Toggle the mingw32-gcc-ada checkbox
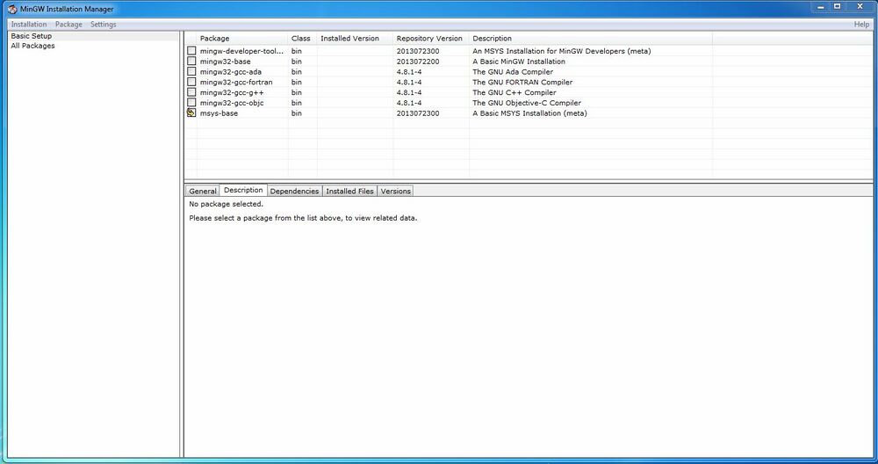Screen dimensions: 878x464 [191, 72]
